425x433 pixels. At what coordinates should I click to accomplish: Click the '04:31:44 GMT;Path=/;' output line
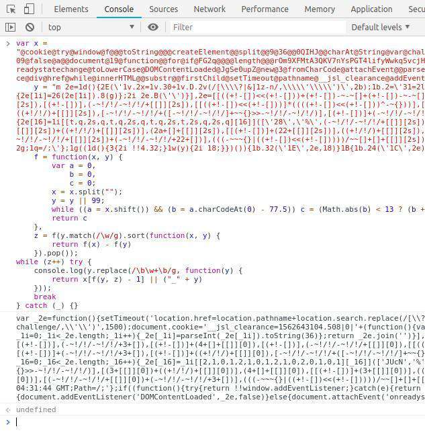point(220,388)
